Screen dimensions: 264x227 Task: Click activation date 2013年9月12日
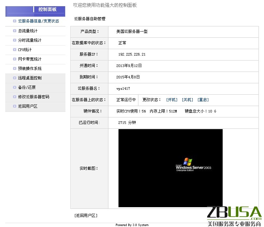click(x=129, y=66)
